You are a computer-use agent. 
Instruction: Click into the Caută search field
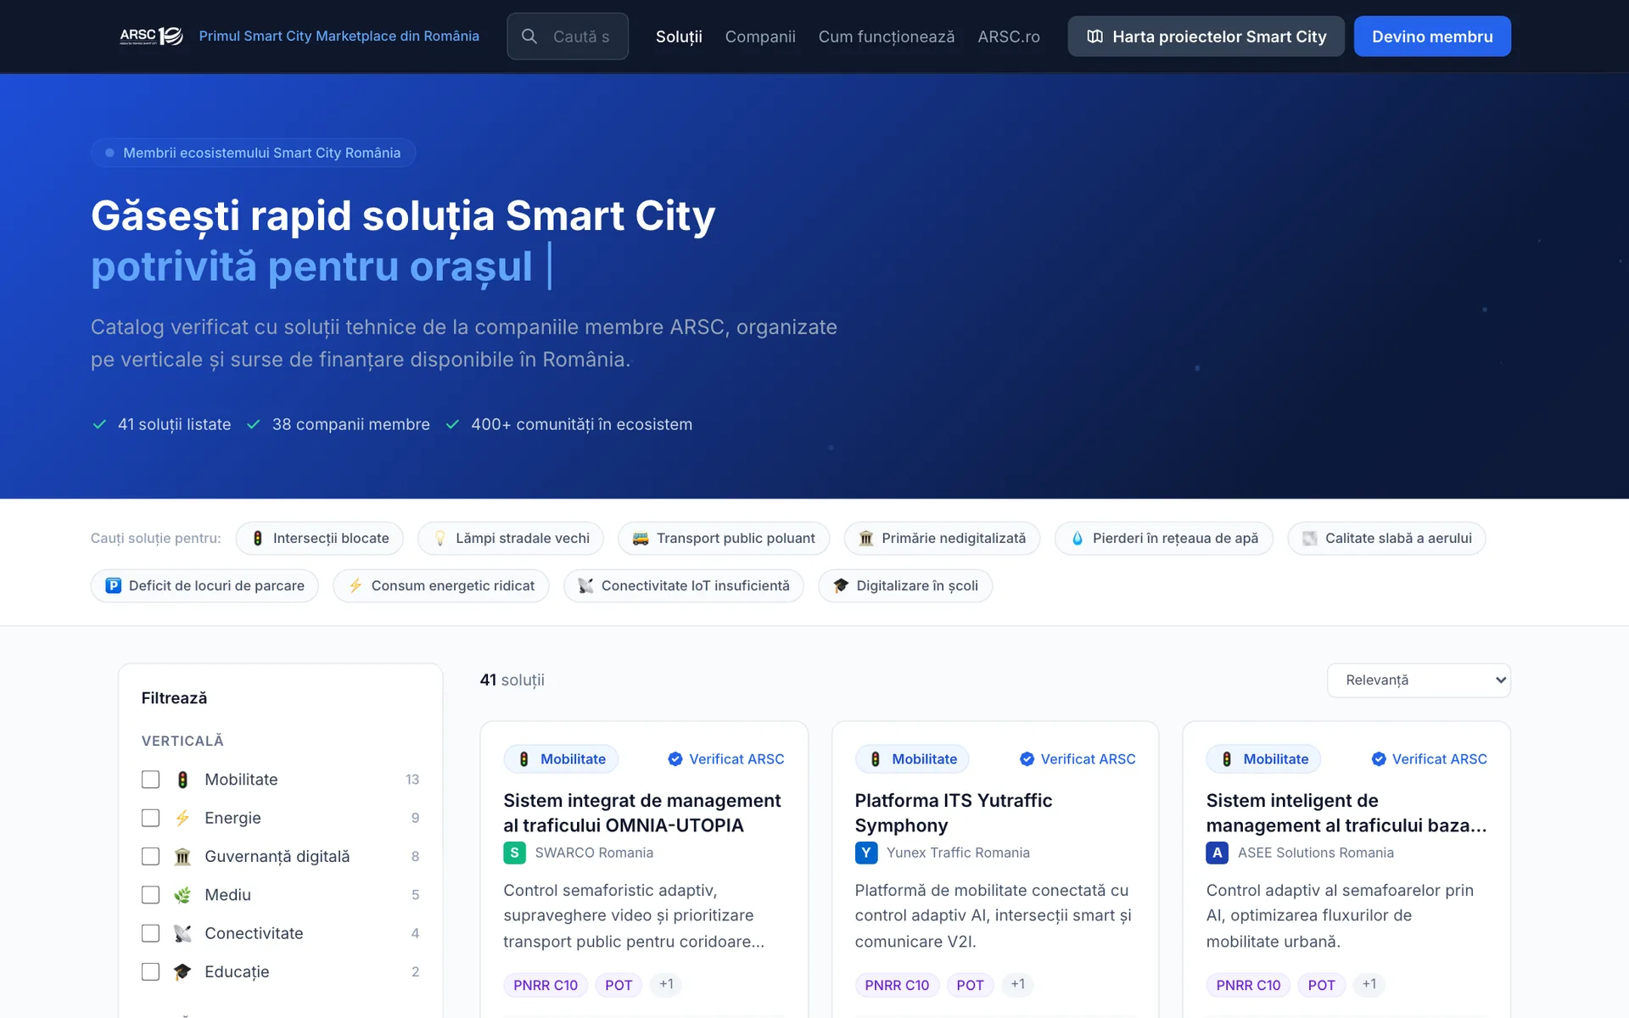568,36
